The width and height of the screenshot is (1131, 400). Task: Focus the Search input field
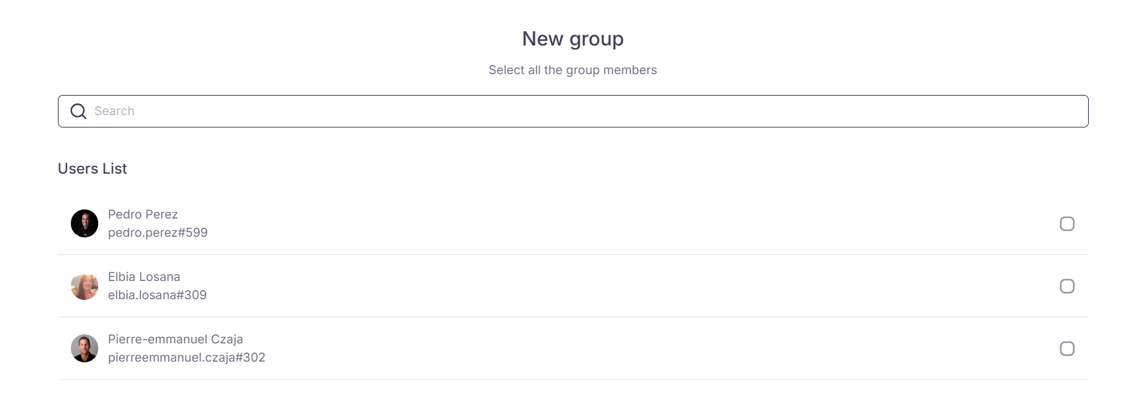pos(572,111)
